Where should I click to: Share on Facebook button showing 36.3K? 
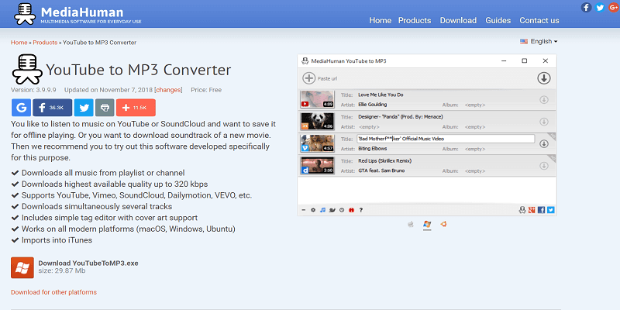(x=52, y=108)
